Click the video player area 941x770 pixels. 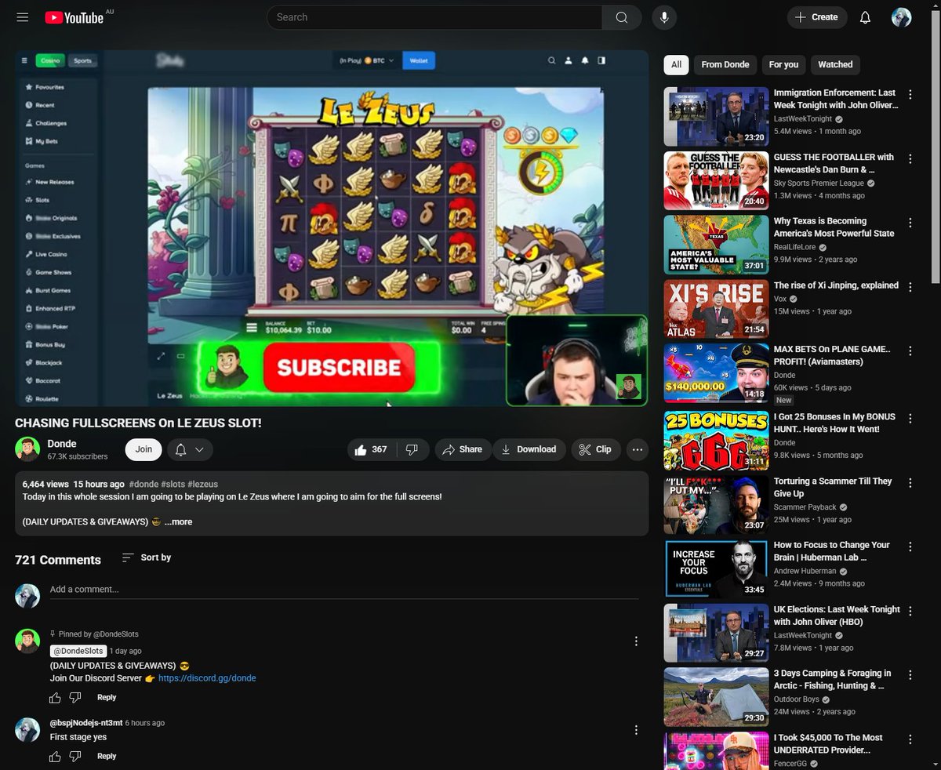pyautogui.click(x=332, y=227)
